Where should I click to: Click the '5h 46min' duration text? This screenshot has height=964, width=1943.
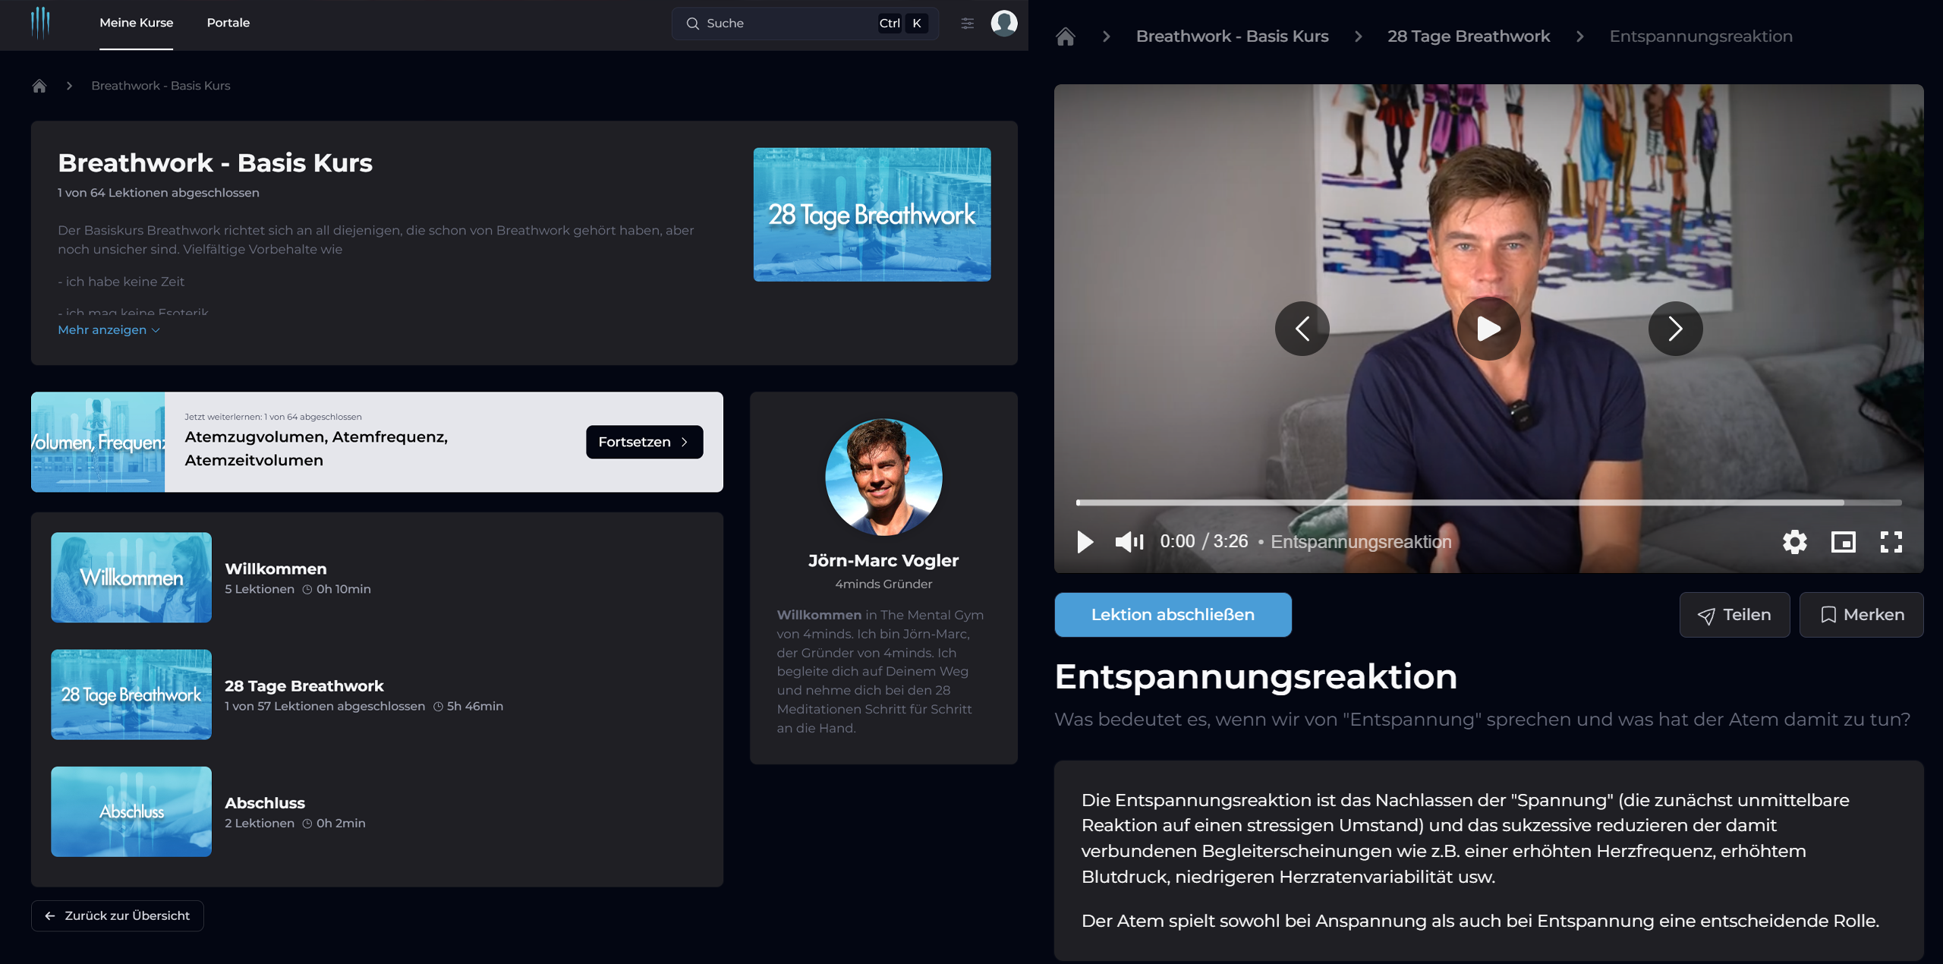475,707
